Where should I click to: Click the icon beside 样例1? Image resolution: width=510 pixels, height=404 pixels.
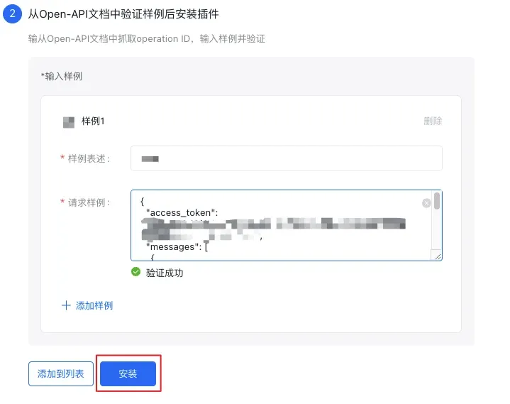(x=69, y=121)
